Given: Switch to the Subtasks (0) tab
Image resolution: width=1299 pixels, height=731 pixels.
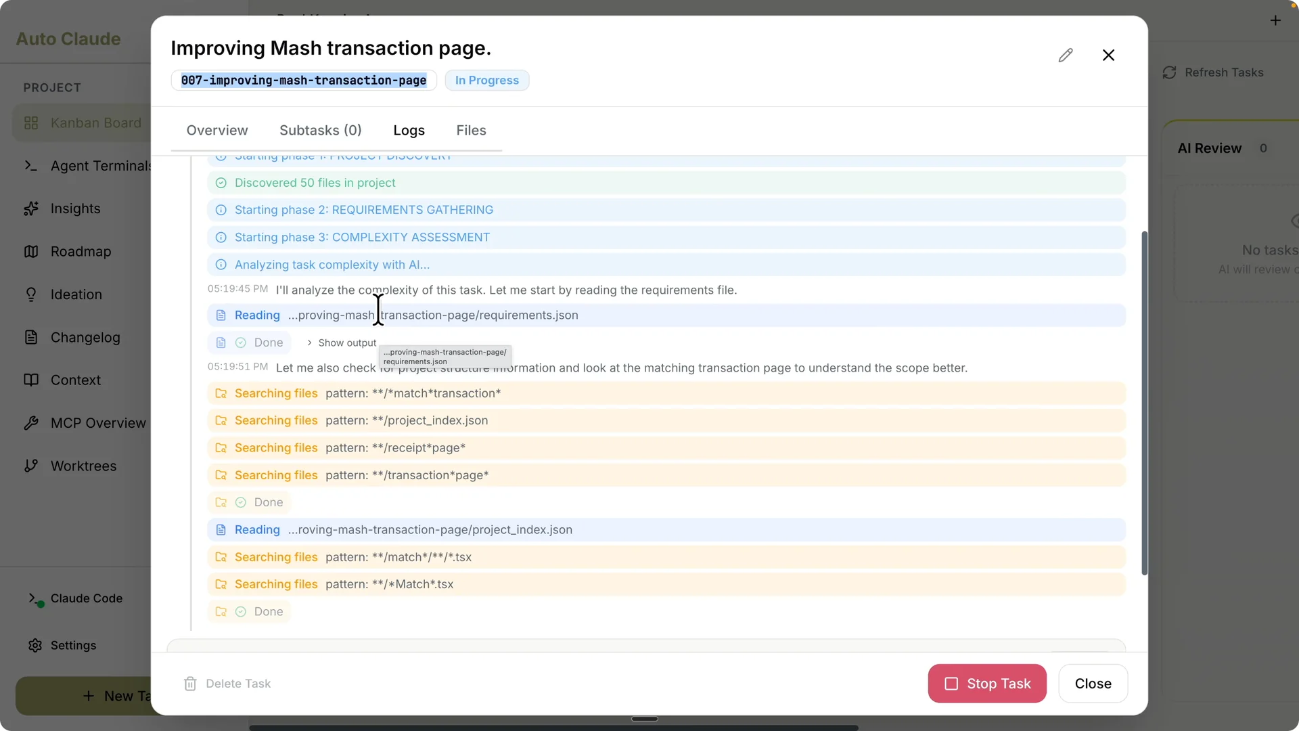Looking at the screenshot, I should coord(321,130).
